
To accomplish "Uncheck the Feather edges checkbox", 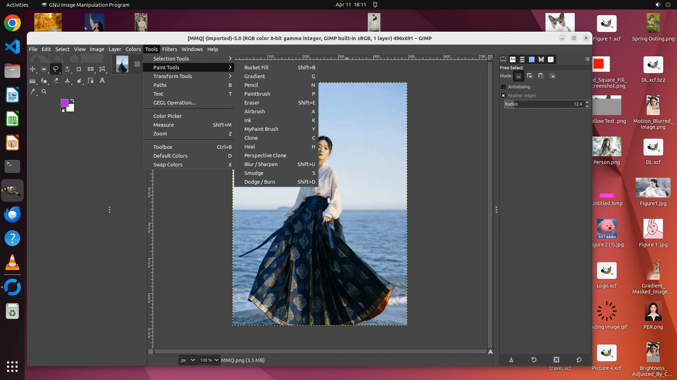I will coord(504,96).
